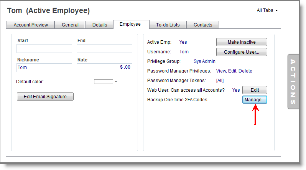Image resolution: width=306 pixels, height=170 pixels.
Task: Expand the Default color dropdown arrow
Action: coord(116,82)
